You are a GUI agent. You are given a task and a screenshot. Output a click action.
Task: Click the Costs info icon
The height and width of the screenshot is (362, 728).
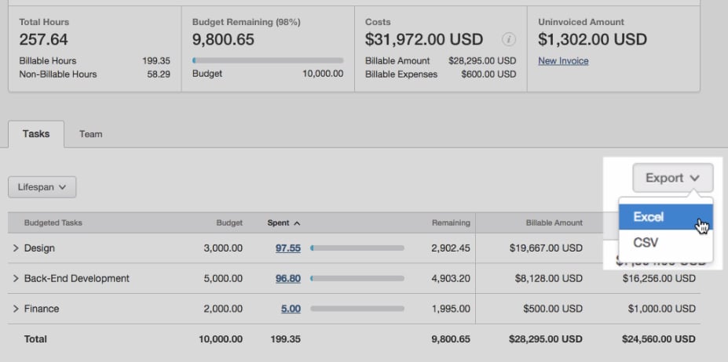pos(509,40)
